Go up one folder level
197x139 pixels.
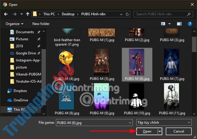click(x=28, y=14)
